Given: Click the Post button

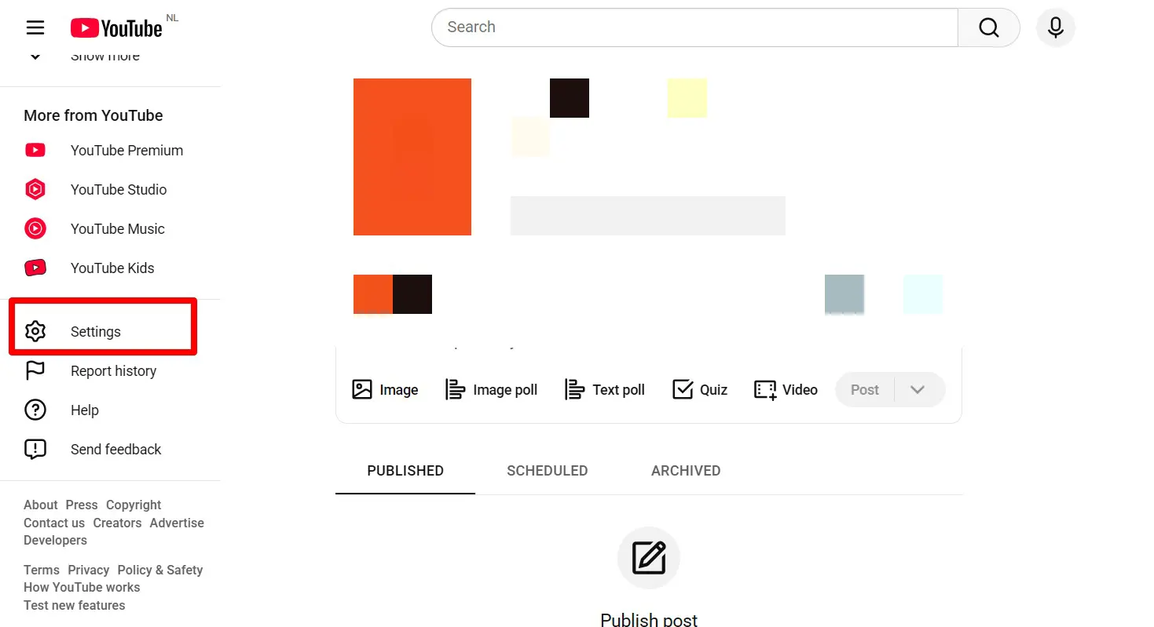Looking at the screenshot, I should pyautogui.click(x=864, y=390).
